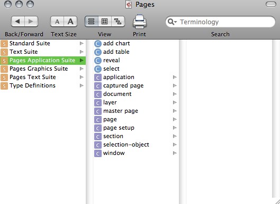280x204 pixels.
Task: Select the Text Suite row
Action: [x=43, y=52]
